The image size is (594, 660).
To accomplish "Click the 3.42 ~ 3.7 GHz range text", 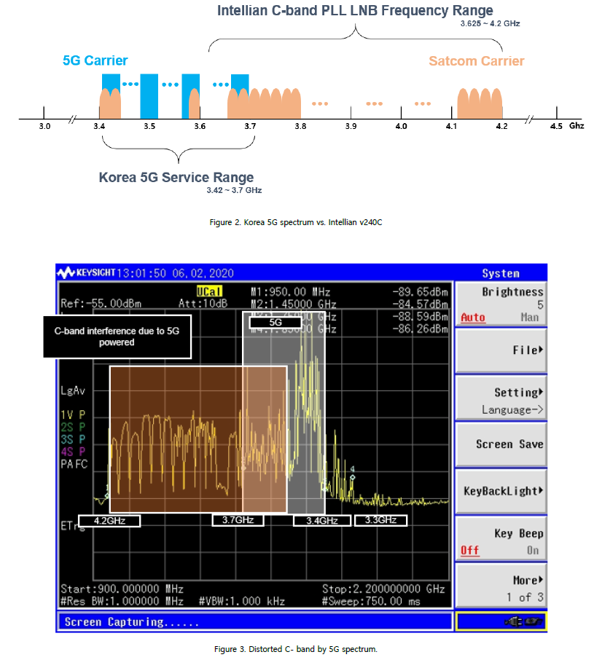I will [234, 190].
